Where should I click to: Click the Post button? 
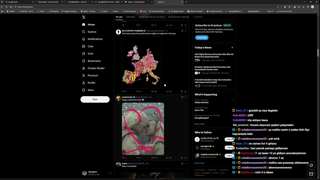point(95,99)
